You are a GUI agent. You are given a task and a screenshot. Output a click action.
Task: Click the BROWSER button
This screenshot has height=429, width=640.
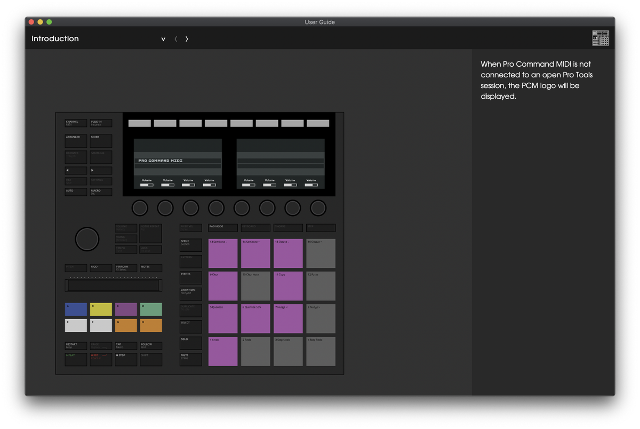pyautogui.click(x=76, y=157)
